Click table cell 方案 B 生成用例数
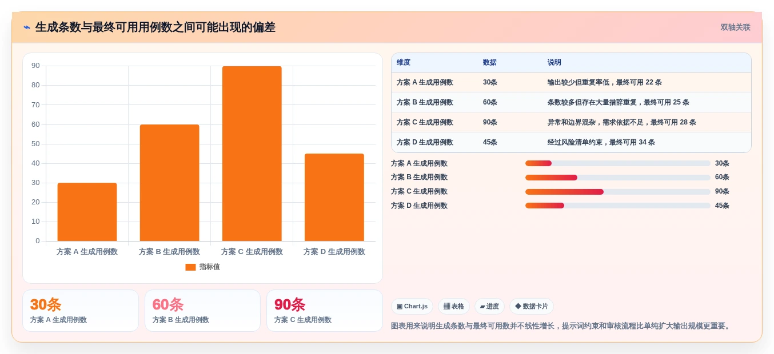The width and height of the screenshot is (774, 354). 425,102
